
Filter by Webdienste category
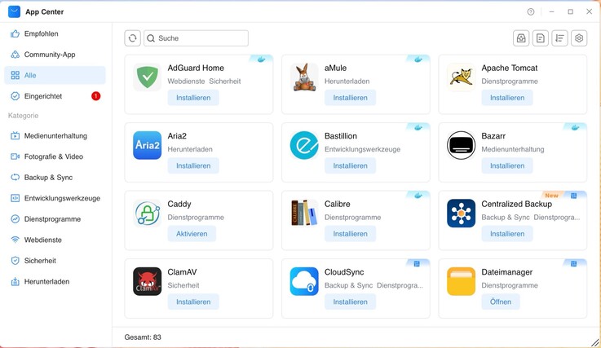(x=55, y=240)
